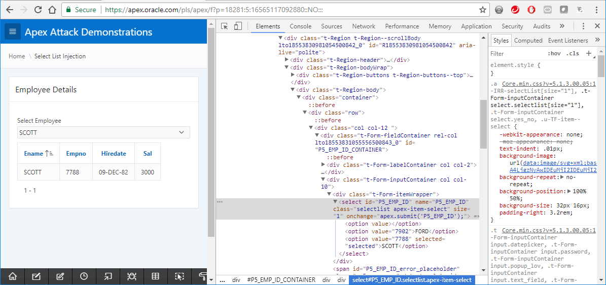Activate DevTools inspect element cursor icon
This screenshot has height=285, width=606.
point(225,26)
